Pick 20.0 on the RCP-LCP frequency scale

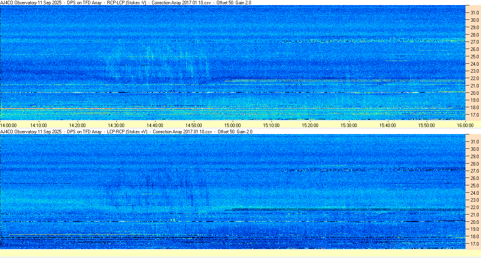[475, 93]
